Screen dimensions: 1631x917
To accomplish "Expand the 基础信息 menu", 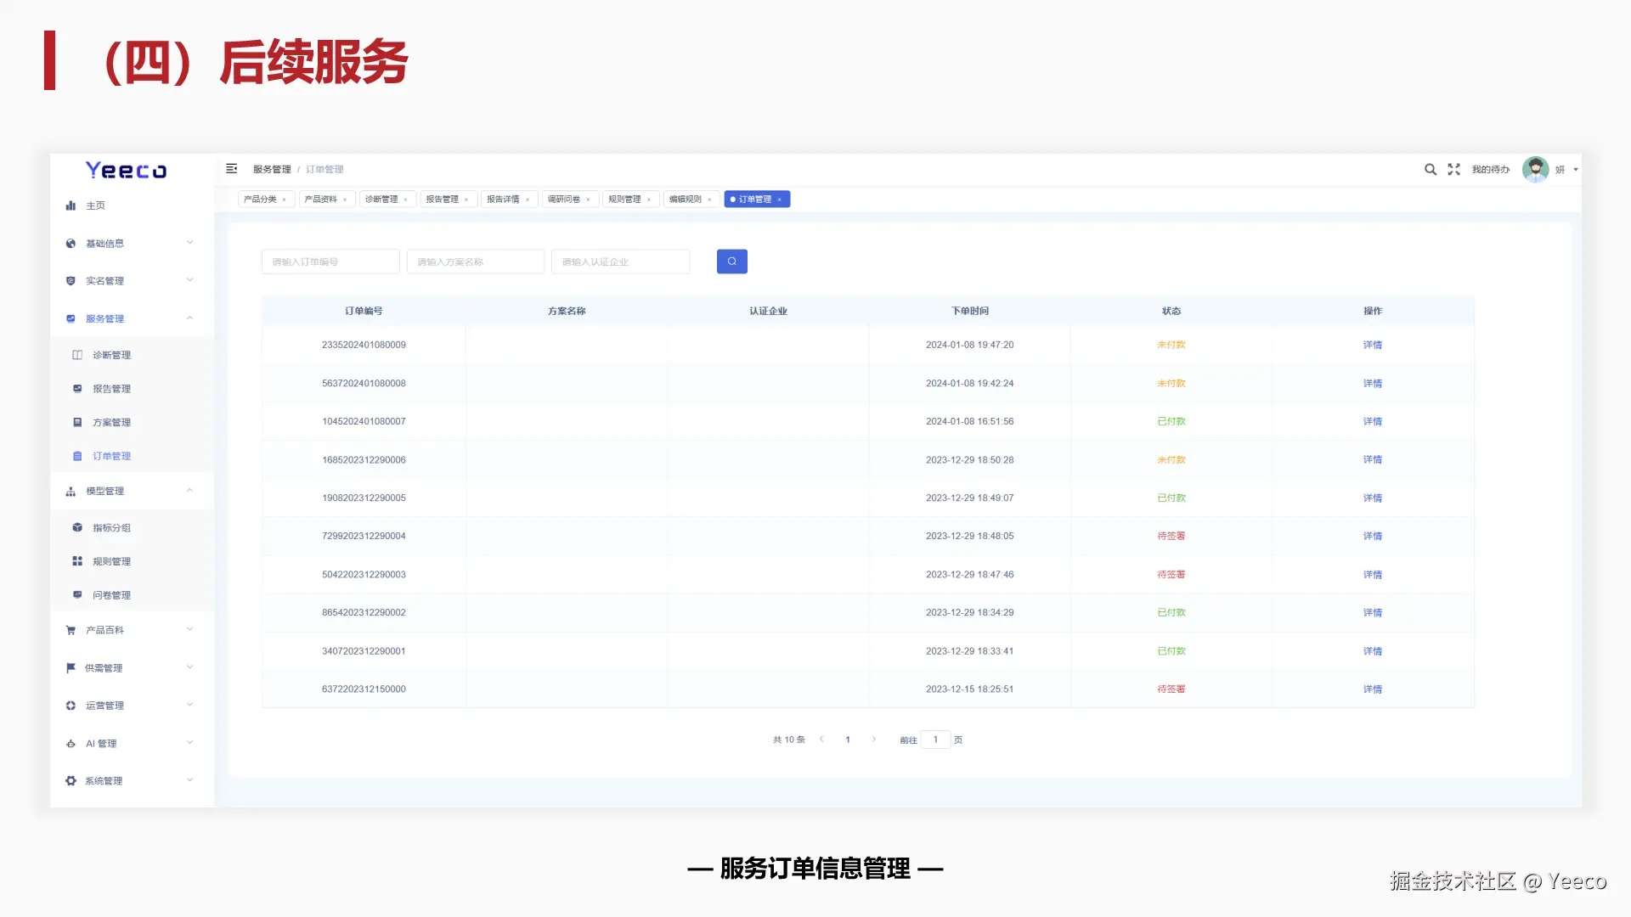I will (104, 244).
